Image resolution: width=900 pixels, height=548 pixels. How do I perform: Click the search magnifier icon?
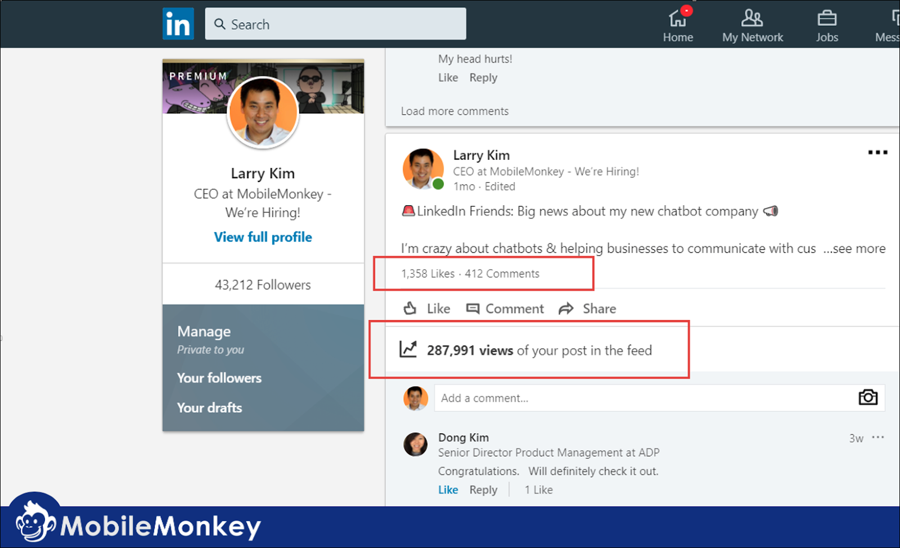(x=220, y=24)
